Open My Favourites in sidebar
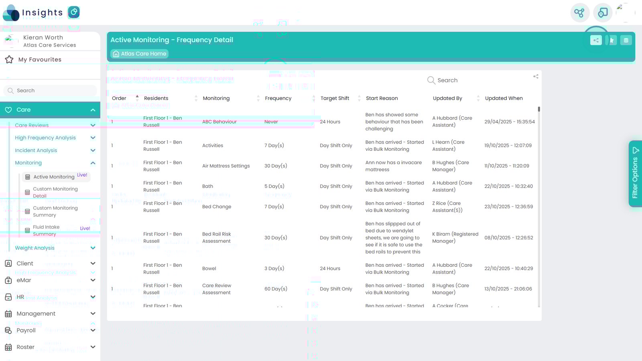642x361 pixels. (40, 59)
